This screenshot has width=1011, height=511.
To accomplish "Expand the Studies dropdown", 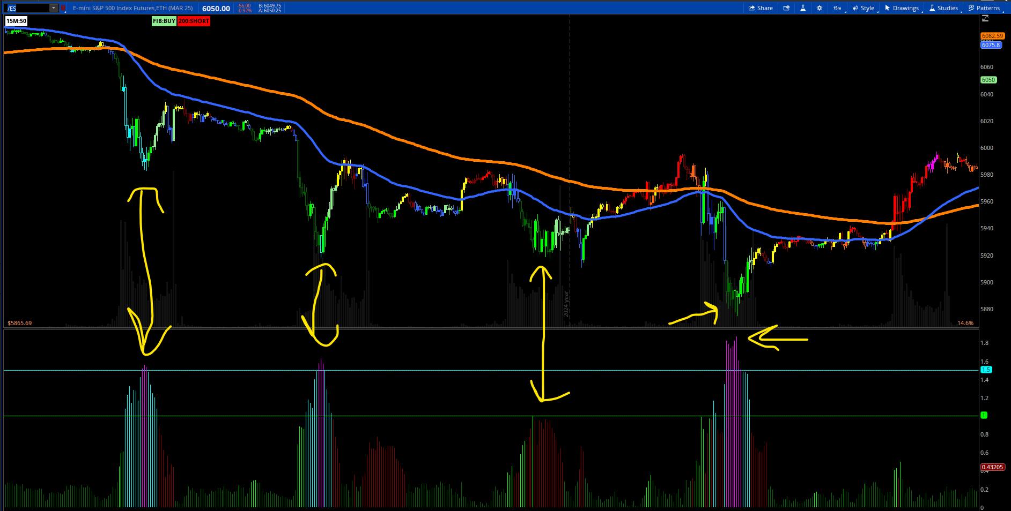I will coord(944,8).
